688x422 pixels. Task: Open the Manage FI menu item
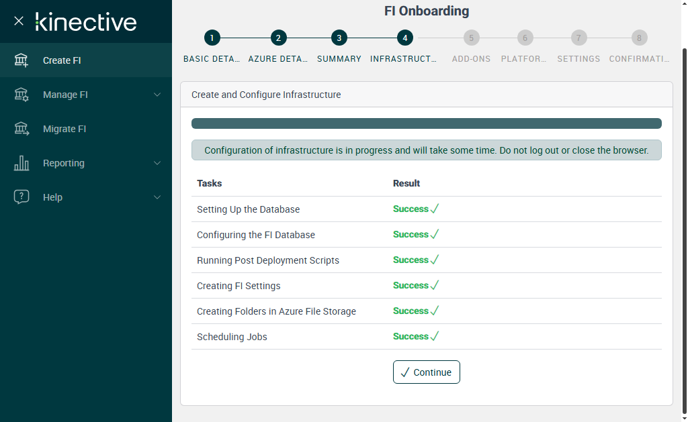tap(86, 94)
